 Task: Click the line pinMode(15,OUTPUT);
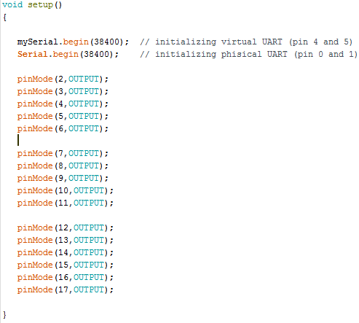point(66,265)
